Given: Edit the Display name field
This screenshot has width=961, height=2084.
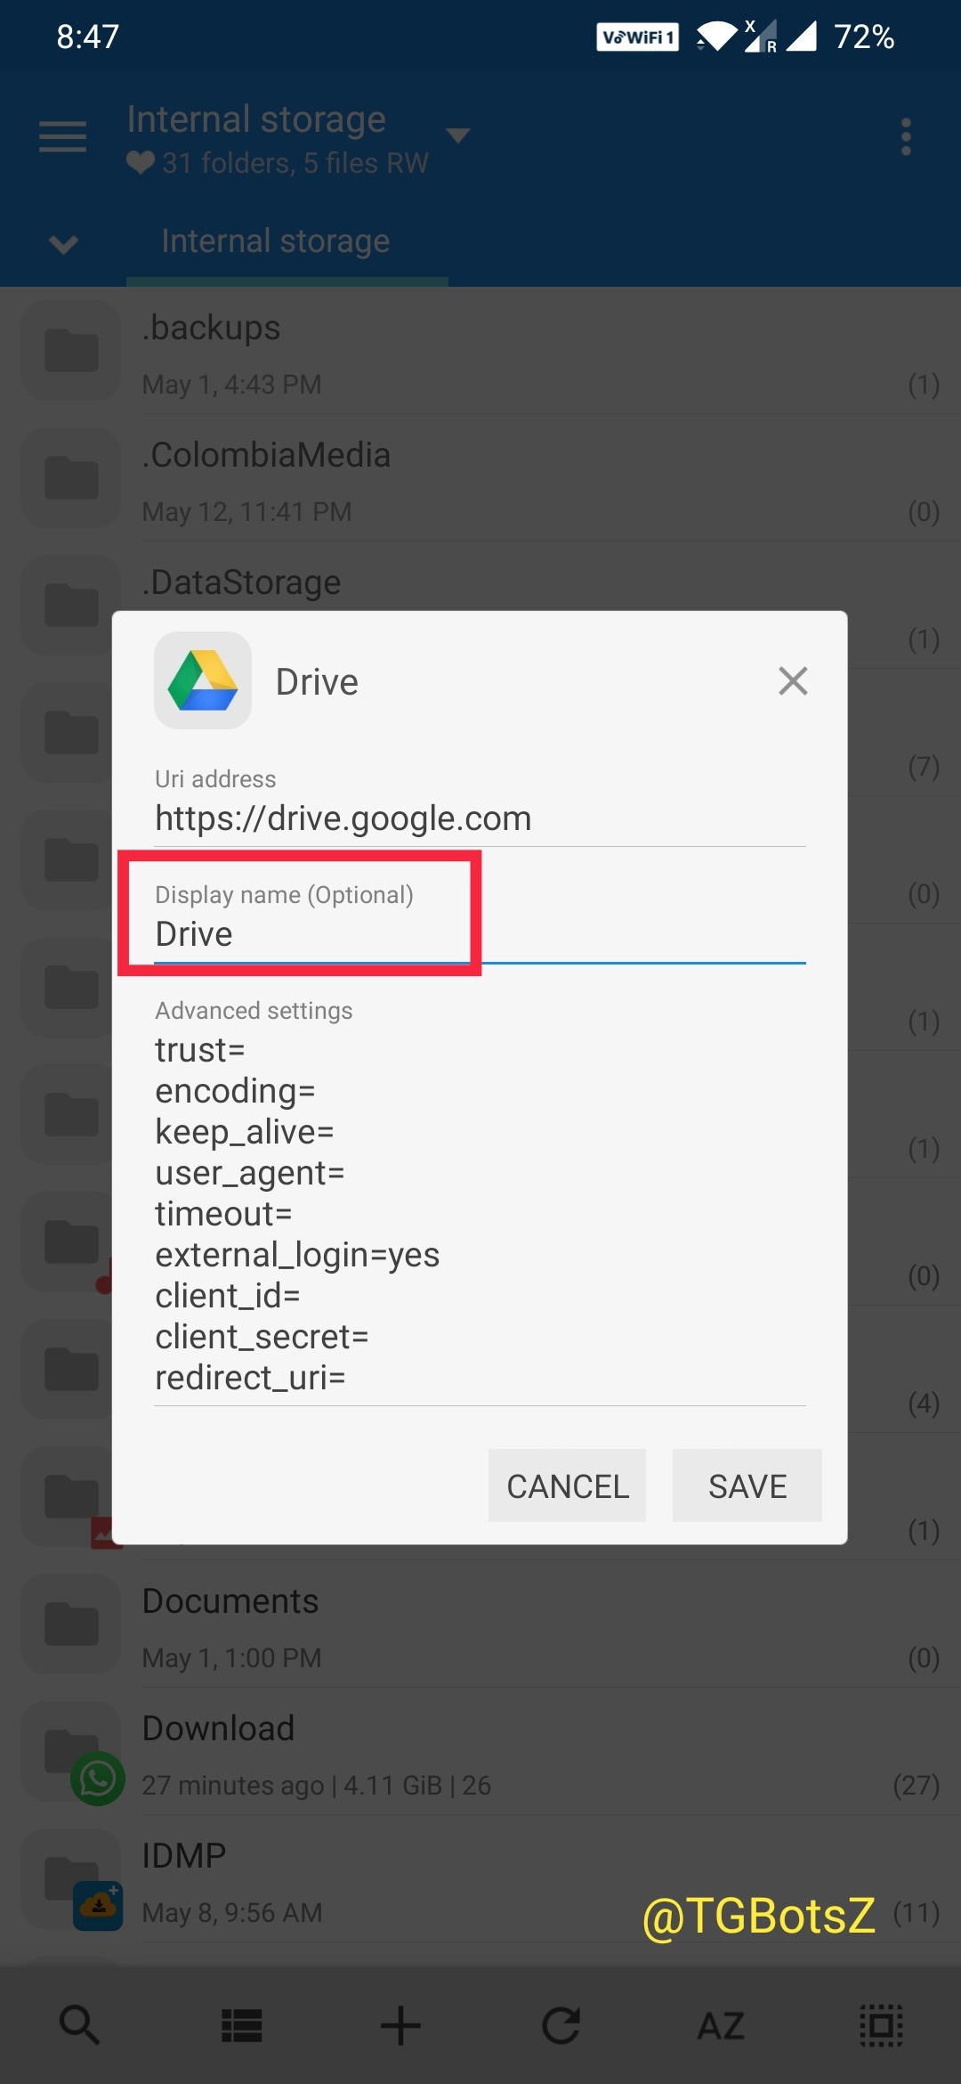Looking at the screenshot, I should coord(480,933).
